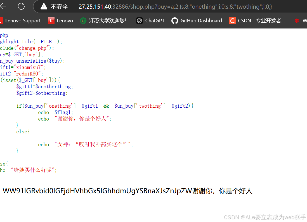
Task: Click the $_GET['buy'] assignment line
Action: coord(22,55)
